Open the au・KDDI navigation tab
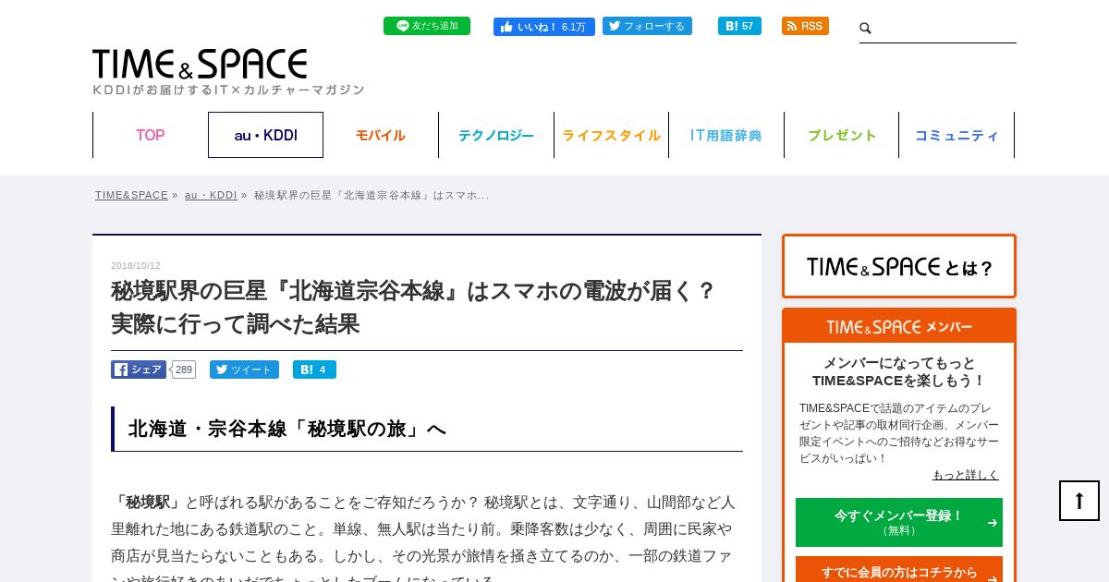The height and width of the screenshot is (582, 1109). point(265,135)
